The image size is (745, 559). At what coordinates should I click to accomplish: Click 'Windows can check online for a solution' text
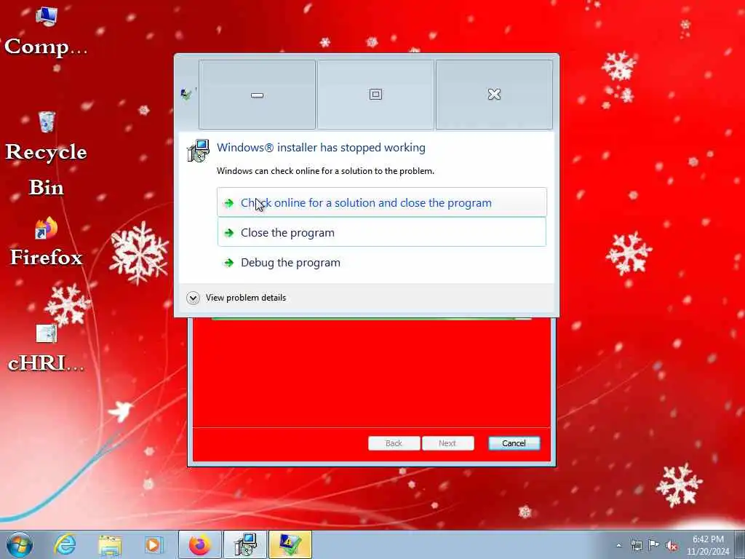coord(325,170)
